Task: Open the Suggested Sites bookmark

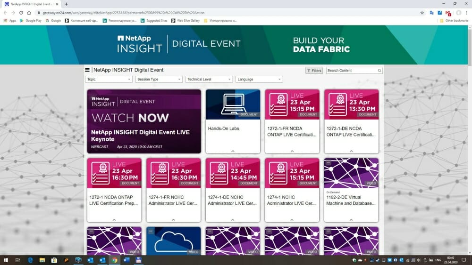Action: [x=154, y=21]
